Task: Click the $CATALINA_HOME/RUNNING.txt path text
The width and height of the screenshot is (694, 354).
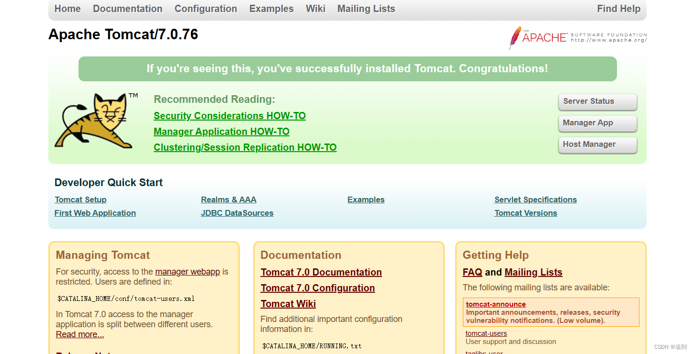Action: point(312,345)
